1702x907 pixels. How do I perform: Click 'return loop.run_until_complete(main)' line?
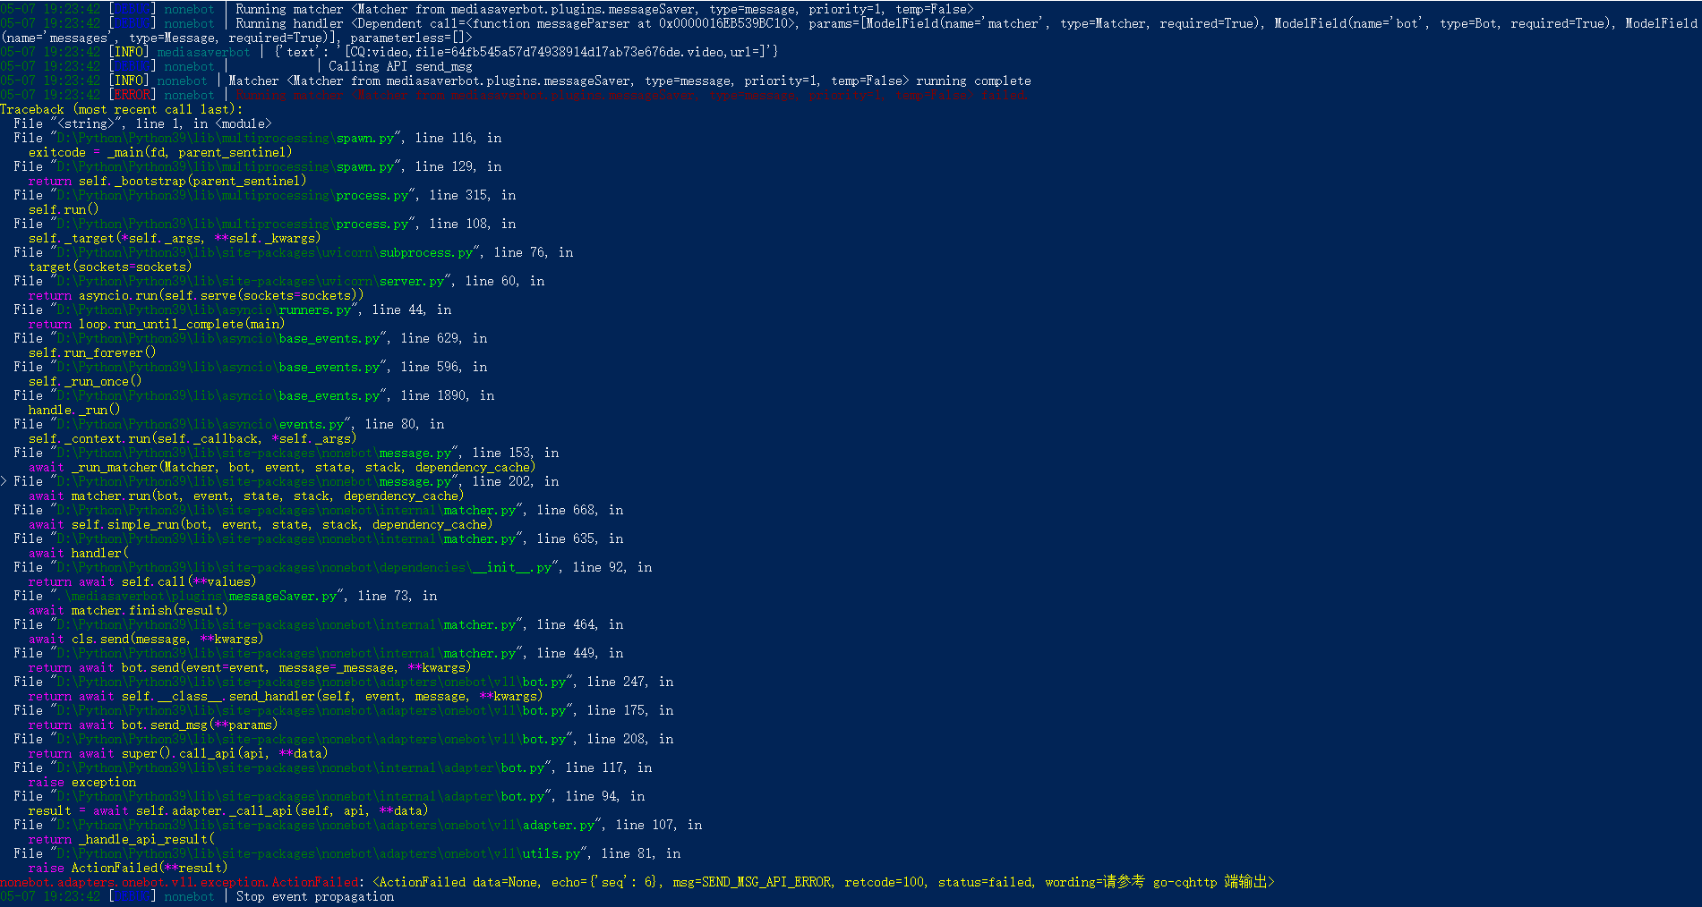[156, 324]
